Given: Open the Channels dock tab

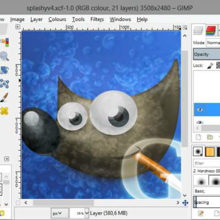Looking at the screenshot, I should pos(211,30).
